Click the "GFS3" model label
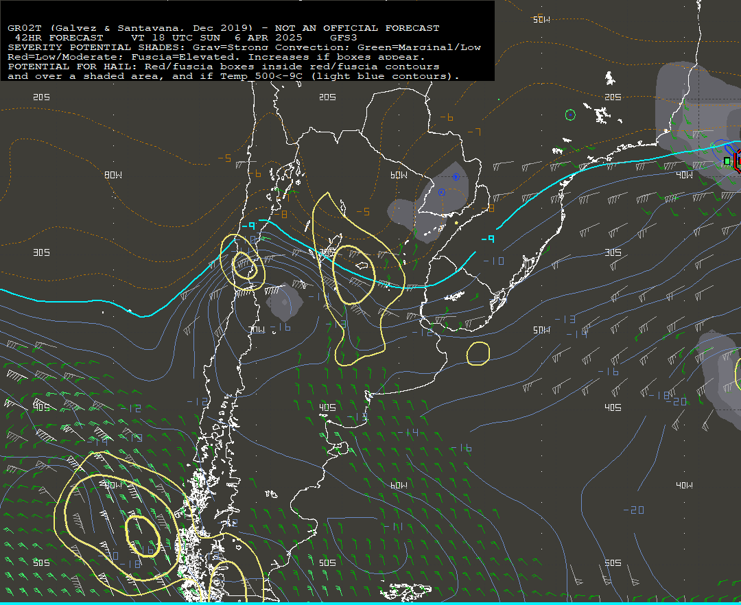The width and height of the screenshot is (741, 605). click(344, 38)
